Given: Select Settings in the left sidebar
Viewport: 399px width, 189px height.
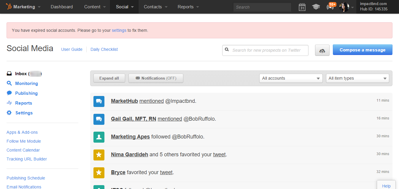Looking at the screenshot, I should [24, 113].
